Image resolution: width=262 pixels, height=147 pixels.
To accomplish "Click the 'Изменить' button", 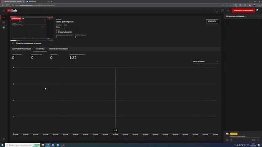I will coord(212,21).
